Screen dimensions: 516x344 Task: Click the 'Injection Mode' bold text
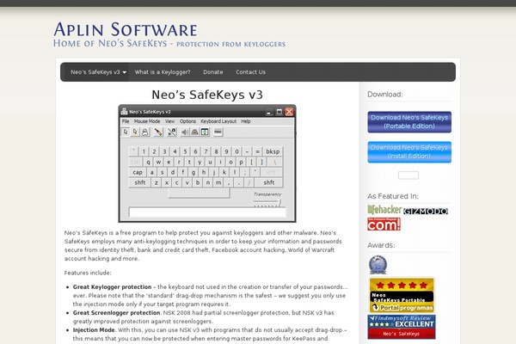coord(94,330)
